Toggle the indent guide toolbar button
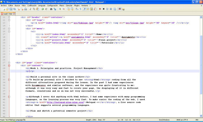 coord(84,9)
